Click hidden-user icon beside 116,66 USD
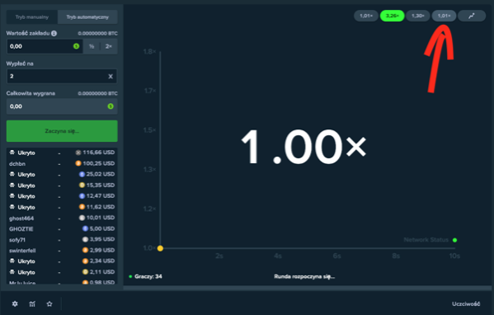 coord(12,153)
